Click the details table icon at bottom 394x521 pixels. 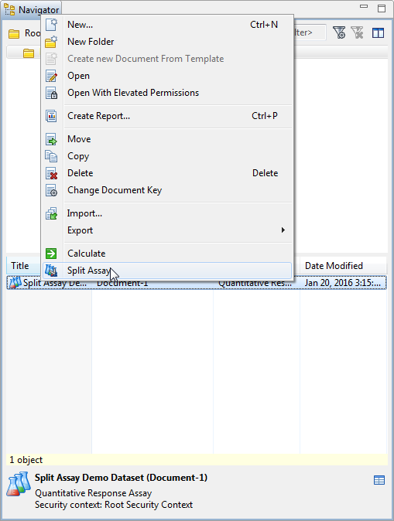[x=379, y=480]
